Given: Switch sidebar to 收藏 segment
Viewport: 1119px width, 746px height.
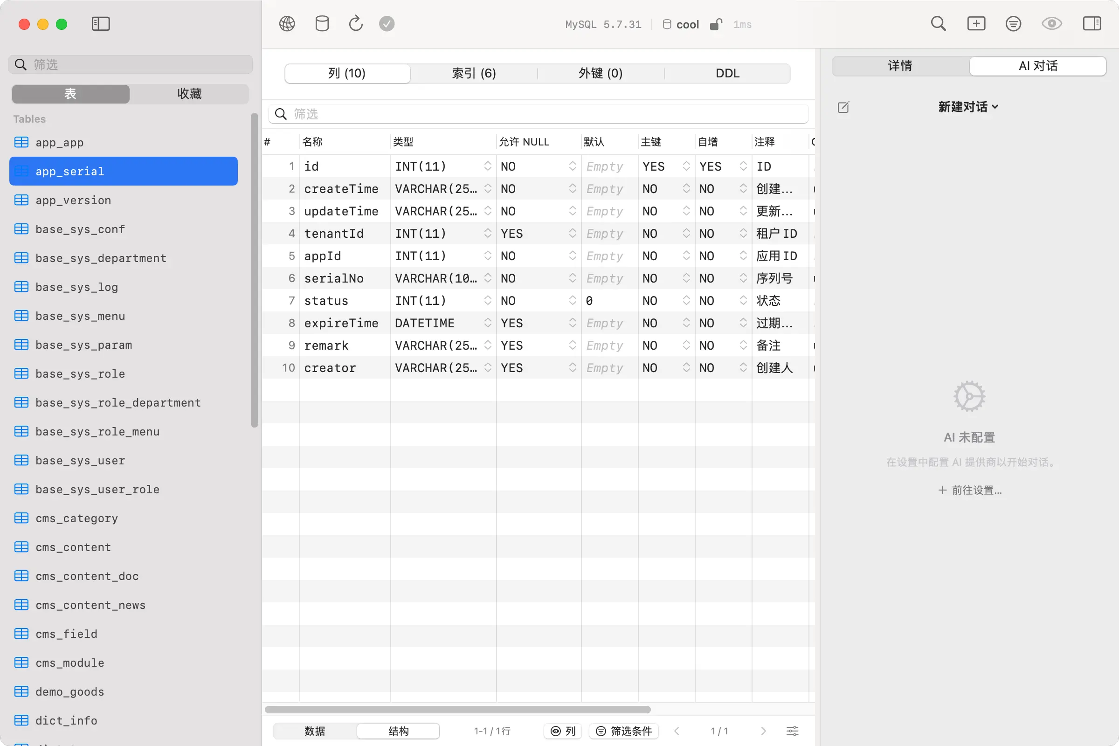Looking at the screenshot, I should [x=189, y=94].
